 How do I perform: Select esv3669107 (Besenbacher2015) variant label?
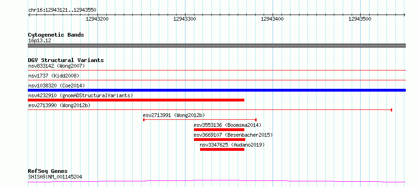(234, 135)
